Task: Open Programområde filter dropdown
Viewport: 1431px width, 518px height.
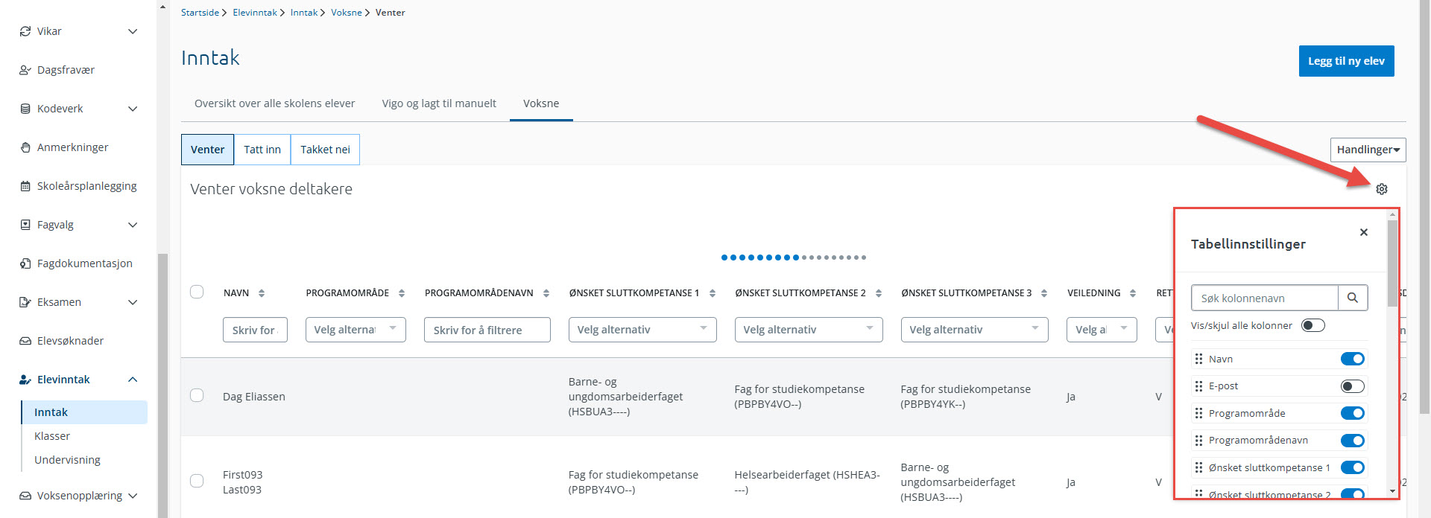Action: 356,330
